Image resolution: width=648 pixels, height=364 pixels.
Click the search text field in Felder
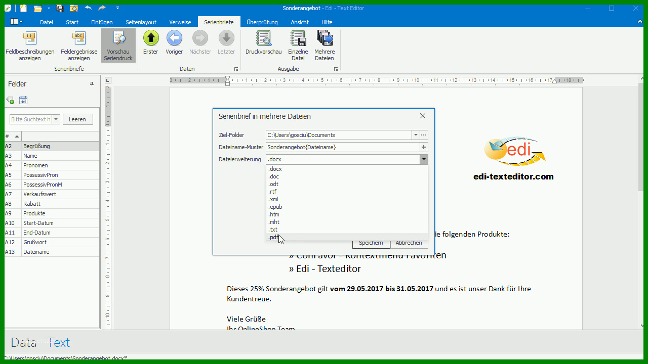click(x=30, y=119)
